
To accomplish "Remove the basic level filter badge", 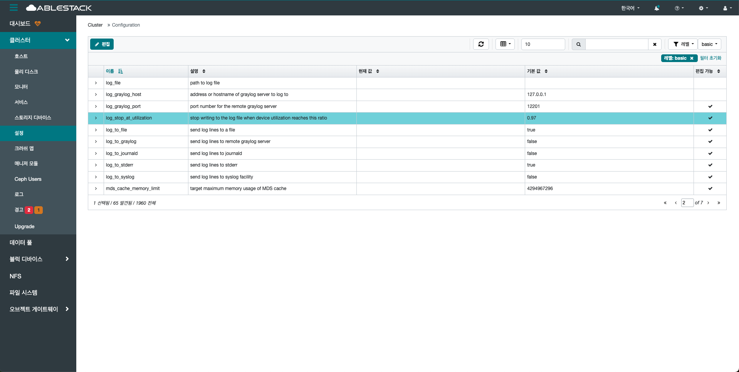I will pyautogui.click(x=692, y=58).
